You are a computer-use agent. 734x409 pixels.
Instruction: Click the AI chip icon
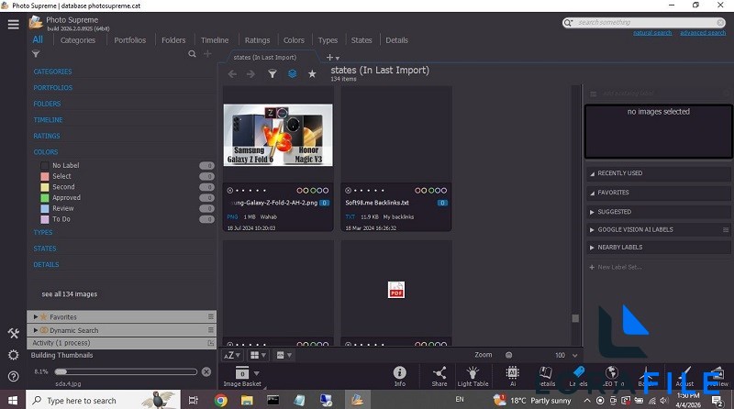tap(513, 376)
